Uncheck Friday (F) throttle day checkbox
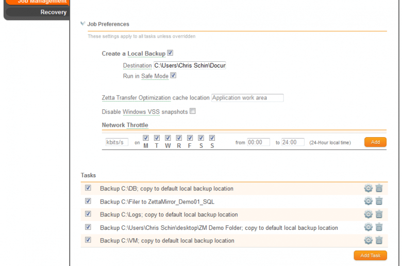 [x=190, y=138]
